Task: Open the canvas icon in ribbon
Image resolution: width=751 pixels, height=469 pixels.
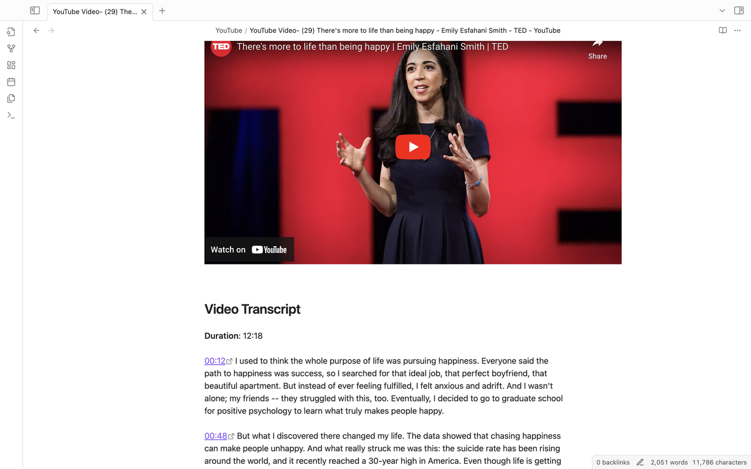Action: point(11,65)
